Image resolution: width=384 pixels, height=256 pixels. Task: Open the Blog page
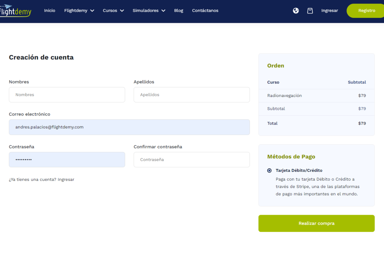(179, 11)
